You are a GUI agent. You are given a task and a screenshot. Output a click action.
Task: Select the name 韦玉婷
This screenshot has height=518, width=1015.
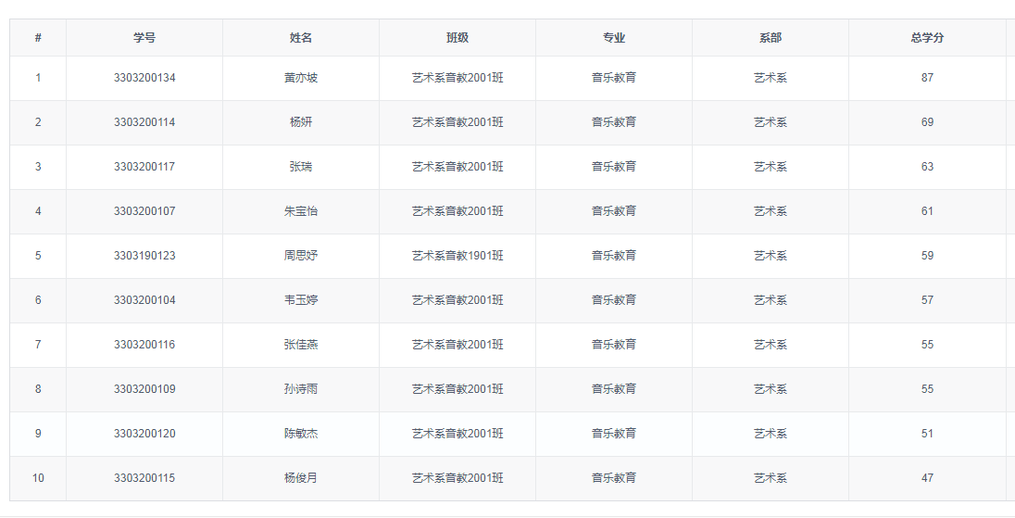[300, 300]
